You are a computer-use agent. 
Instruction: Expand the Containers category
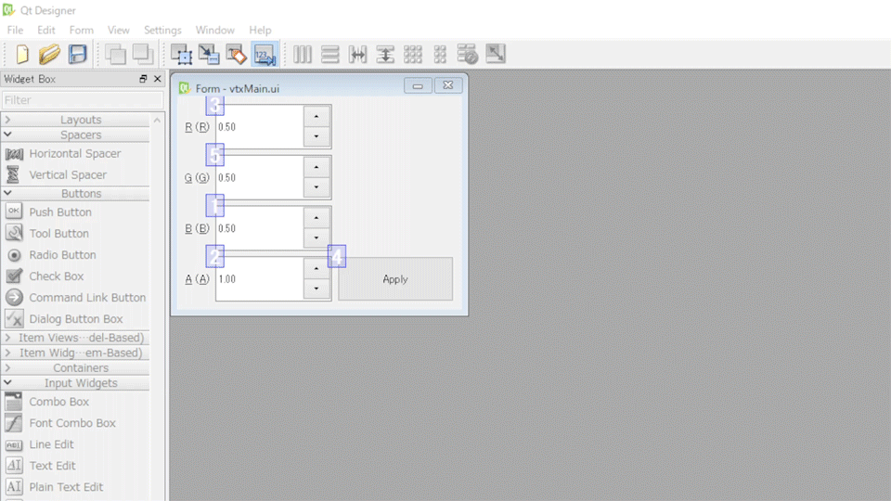point(81,367)
